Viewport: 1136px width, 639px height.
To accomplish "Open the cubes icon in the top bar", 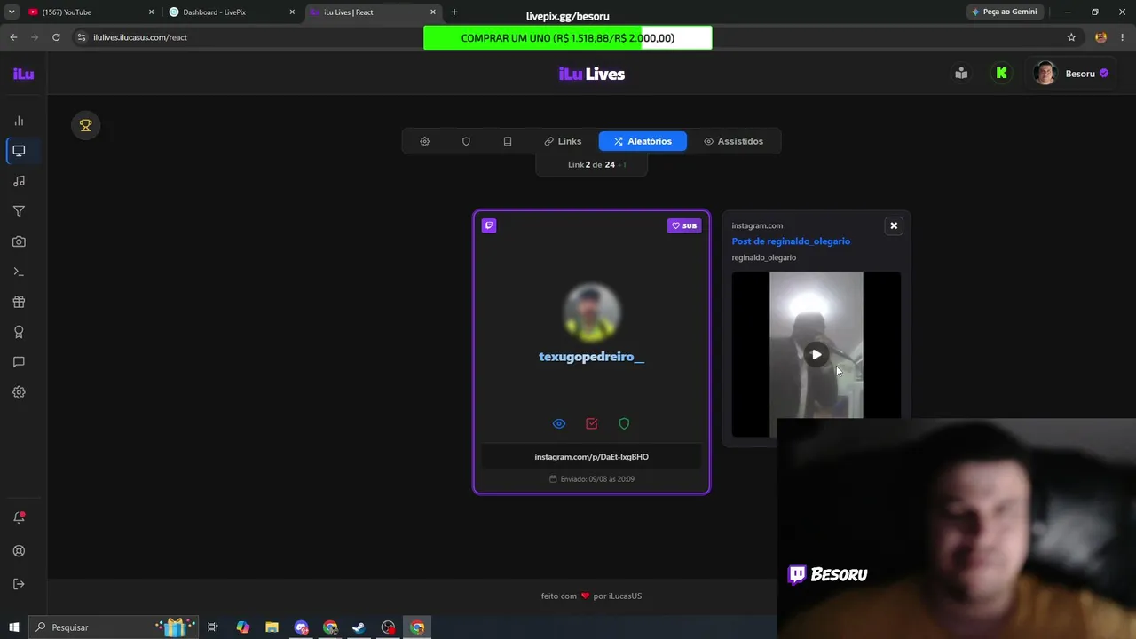I will 961,74.
